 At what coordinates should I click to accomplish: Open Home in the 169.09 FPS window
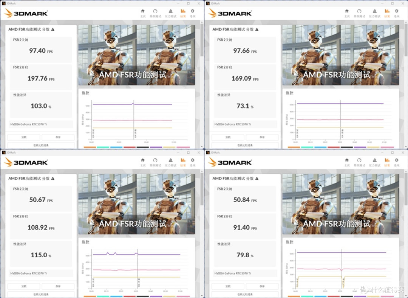pyautogui.click(x=347, y=13)
